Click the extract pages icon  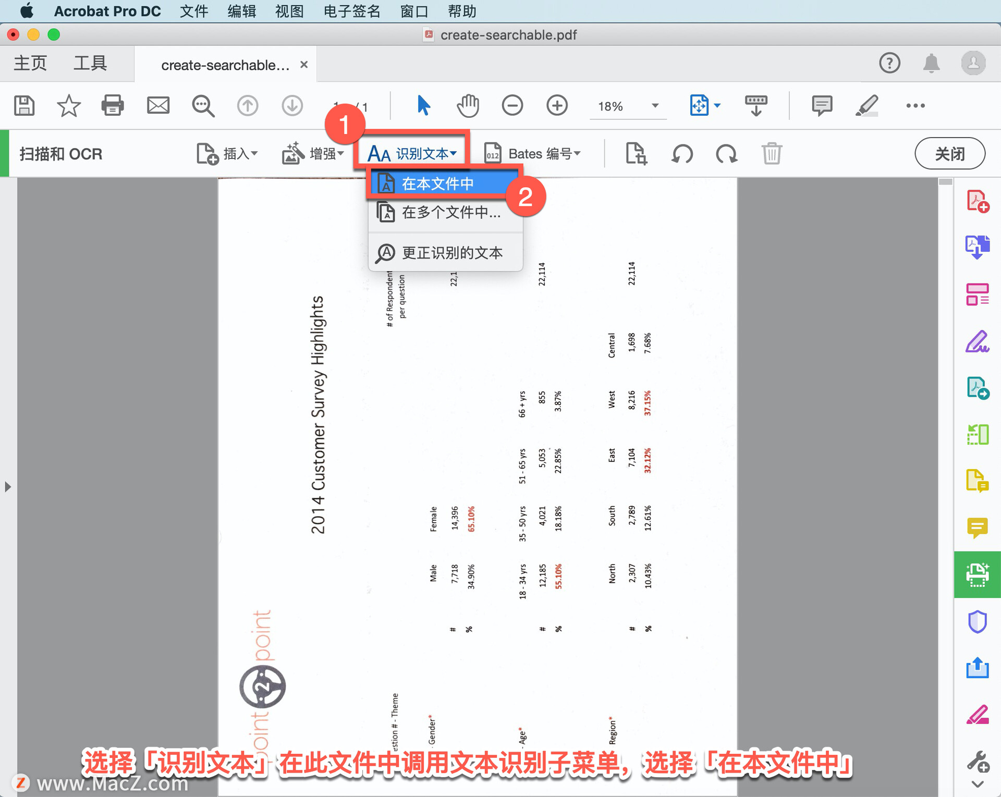pos(637,154)
